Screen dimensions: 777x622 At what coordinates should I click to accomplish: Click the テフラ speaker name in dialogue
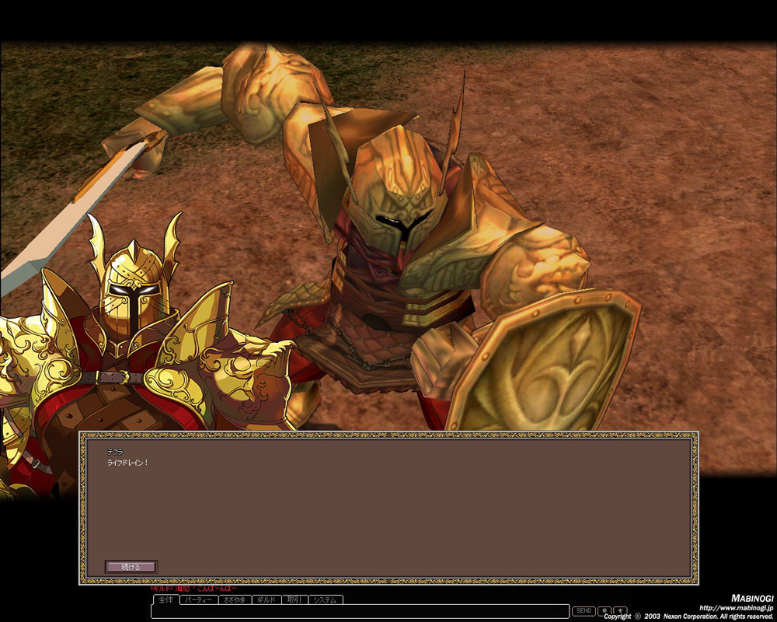115,452
